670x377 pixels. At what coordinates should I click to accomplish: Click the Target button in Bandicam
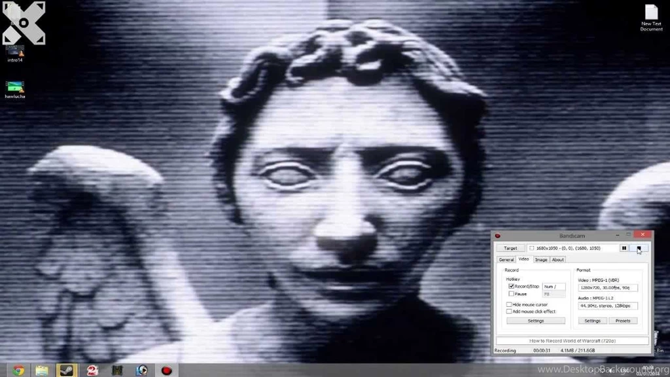(x=510, y=249)
